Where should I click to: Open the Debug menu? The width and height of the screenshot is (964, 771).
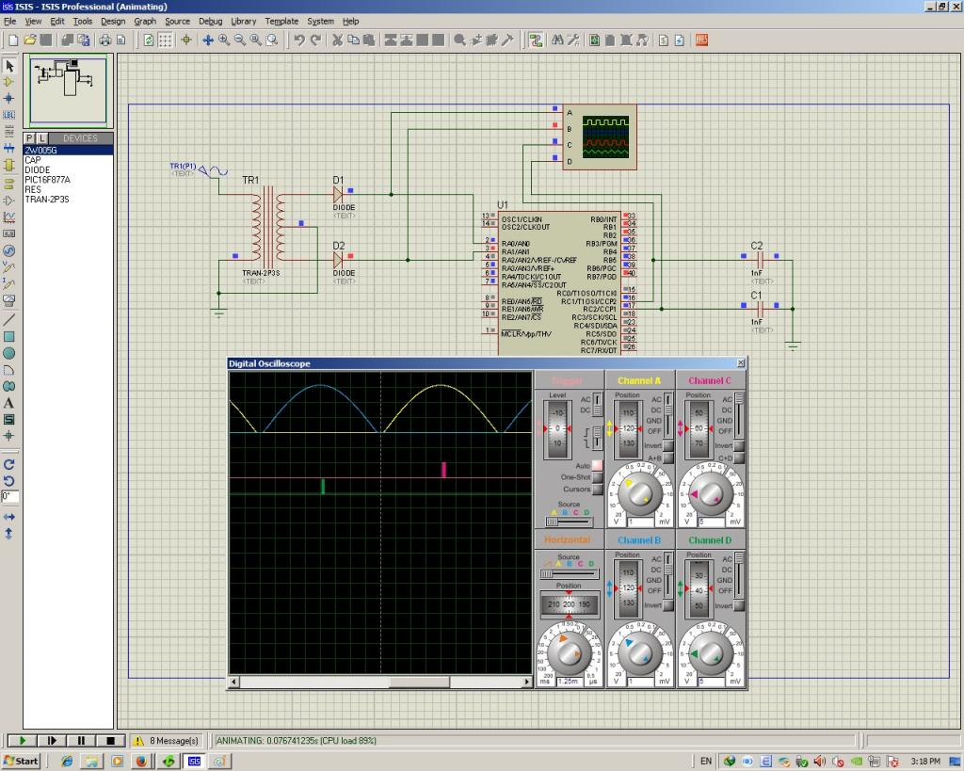click(x=211, y=21)
